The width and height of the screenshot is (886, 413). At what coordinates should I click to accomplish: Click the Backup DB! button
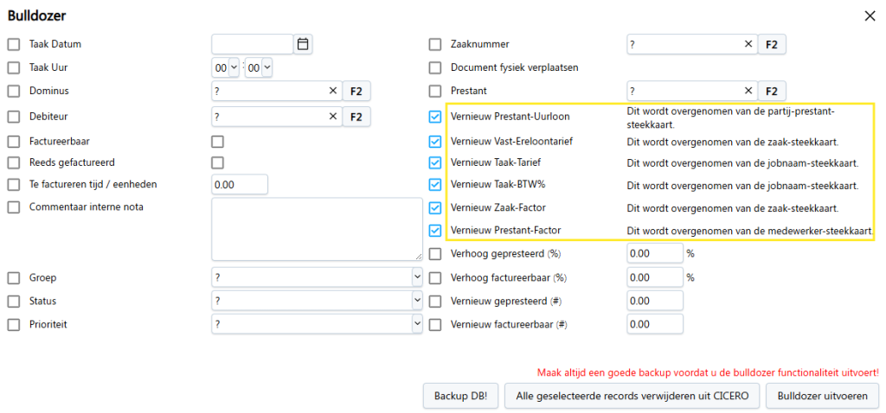tap(461, 396)
